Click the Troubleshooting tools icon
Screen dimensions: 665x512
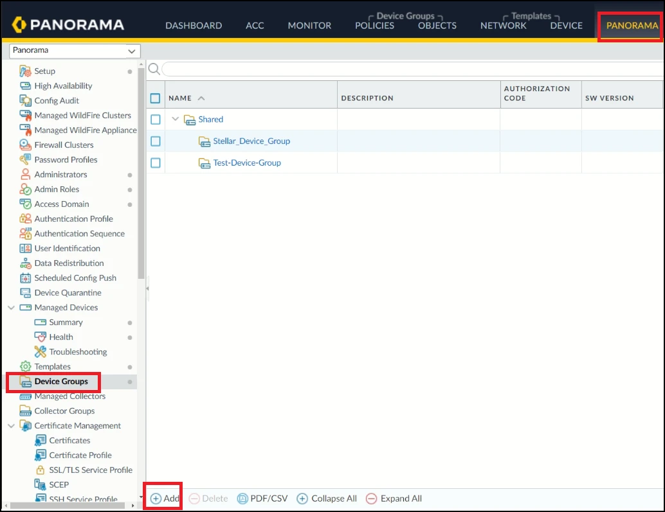click(x=40, y=352)
